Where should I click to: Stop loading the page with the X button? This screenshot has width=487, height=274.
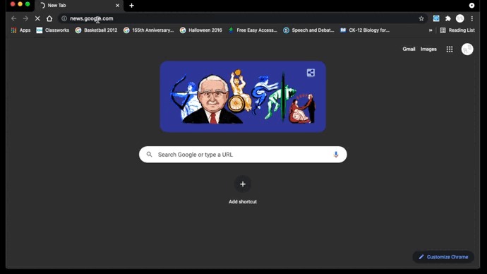[x=37, y=18]
